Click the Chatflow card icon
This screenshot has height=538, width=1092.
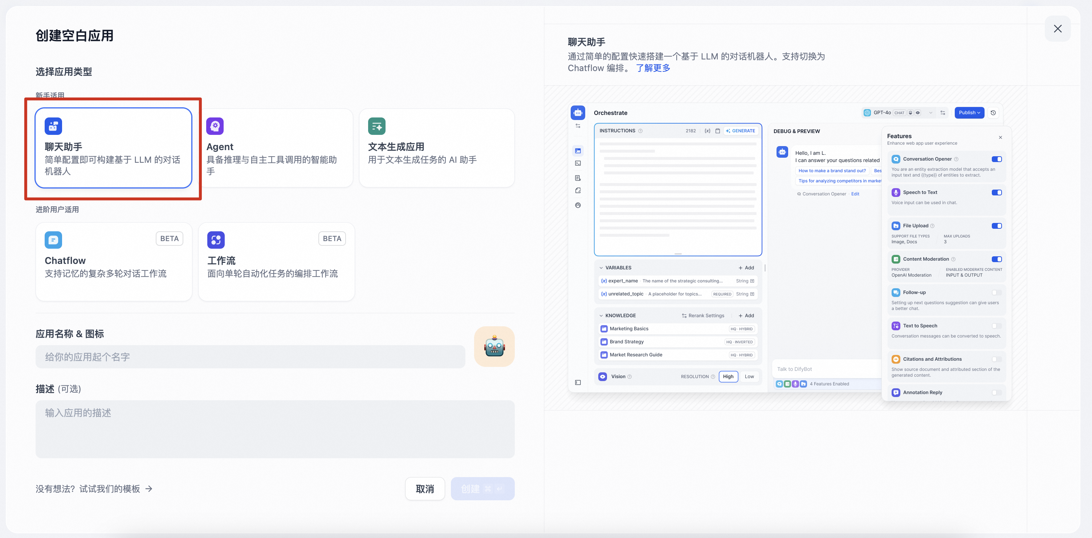(53, 240)
